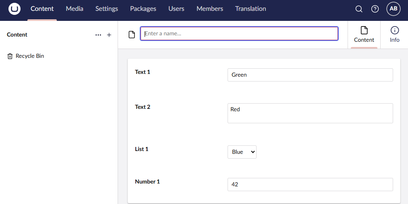Open the help question mark icon
Image resolution: width=408 pixels, height=204 pixels.
[375, 9]
